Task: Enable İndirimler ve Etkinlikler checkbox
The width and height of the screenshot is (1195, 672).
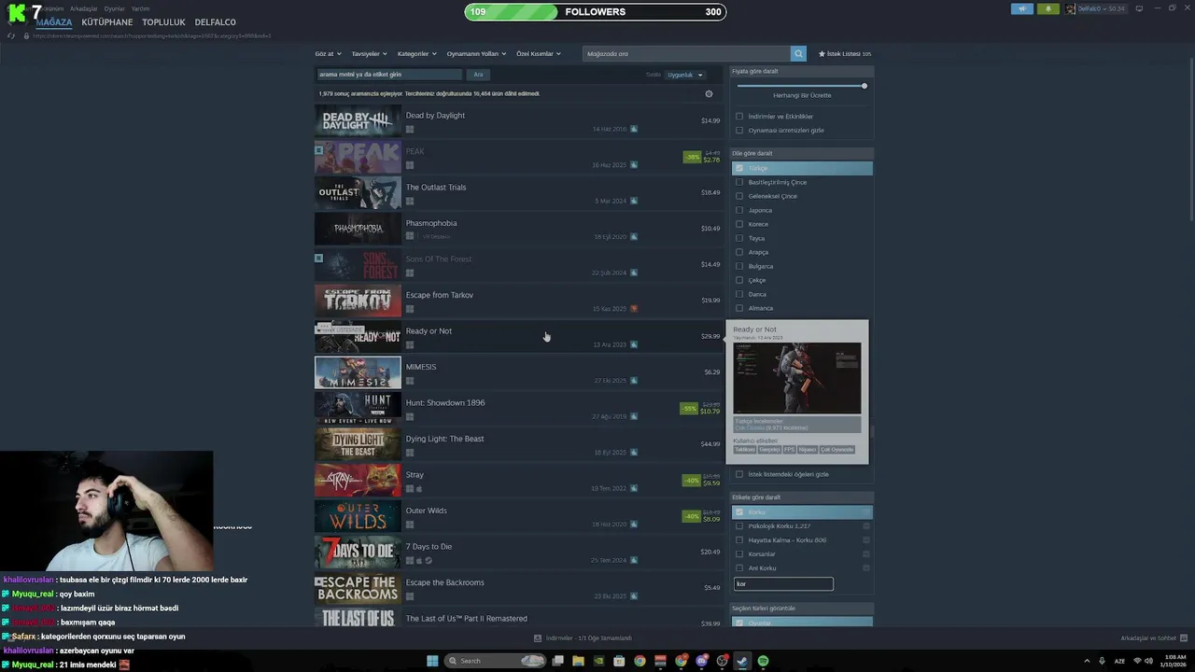Action: [x=739, y=117]
